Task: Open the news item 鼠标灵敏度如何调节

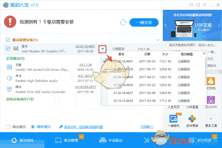Action: point(192,45)
